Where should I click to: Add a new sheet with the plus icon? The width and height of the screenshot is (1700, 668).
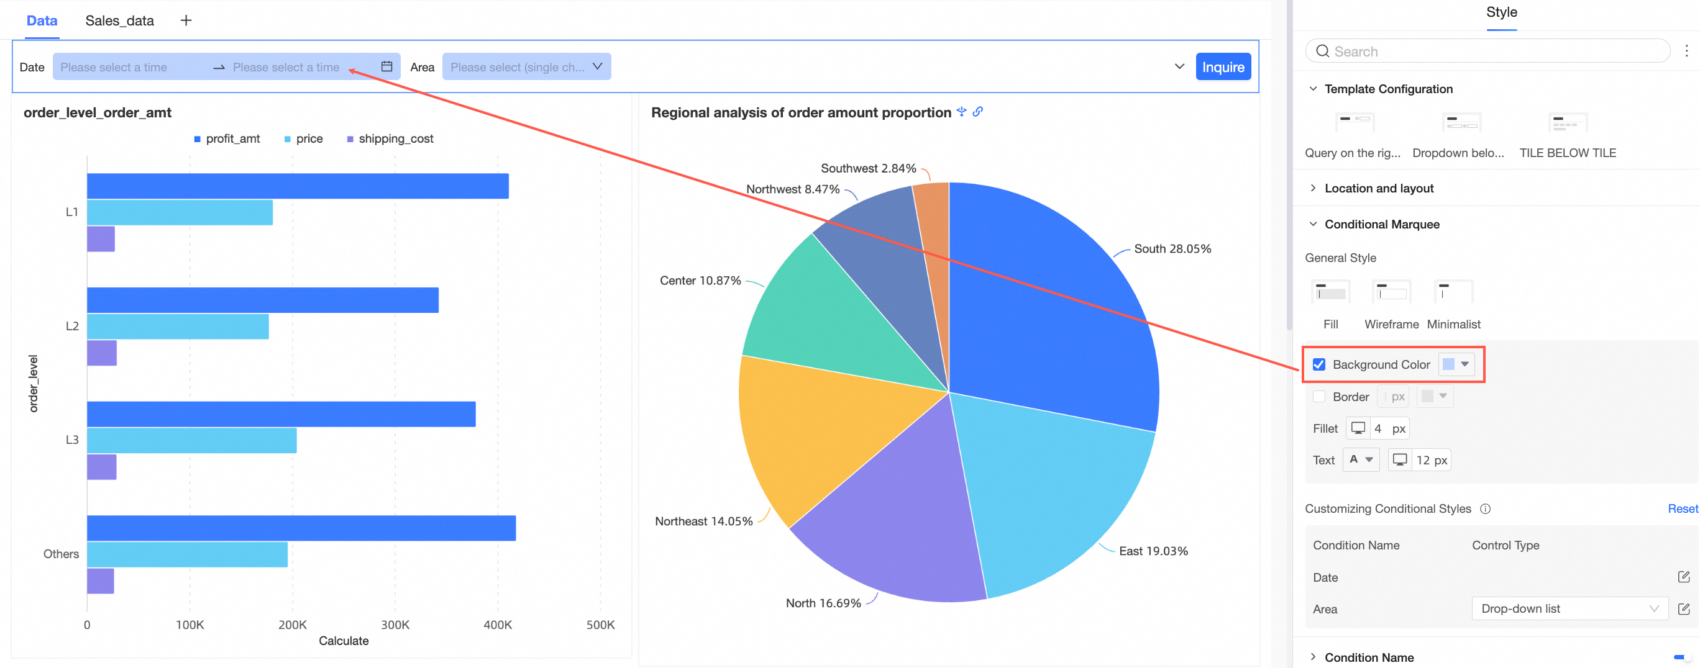pos(186,20)
